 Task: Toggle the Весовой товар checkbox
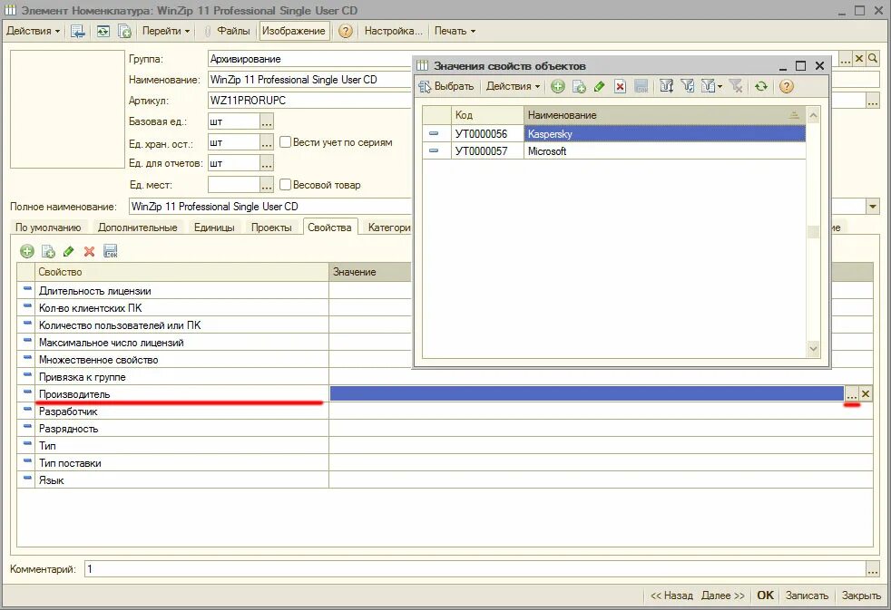pos(285,184)
